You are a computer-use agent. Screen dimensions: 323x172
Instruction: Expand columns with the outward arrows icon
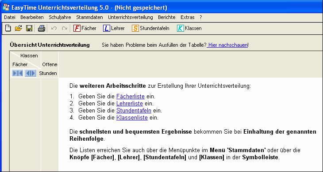(x=30, y=73)
